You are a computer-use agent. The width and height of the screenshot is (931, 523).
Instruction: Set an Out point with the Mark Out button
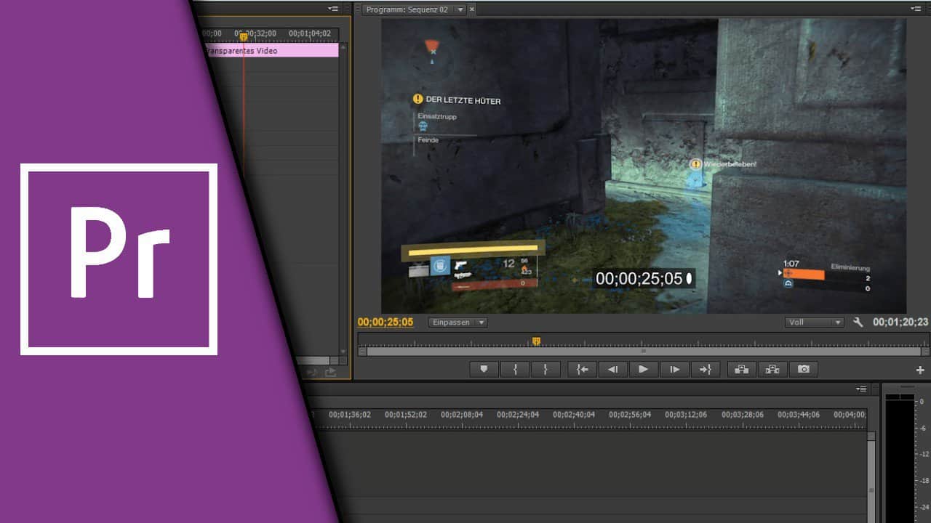pos(546,369)
